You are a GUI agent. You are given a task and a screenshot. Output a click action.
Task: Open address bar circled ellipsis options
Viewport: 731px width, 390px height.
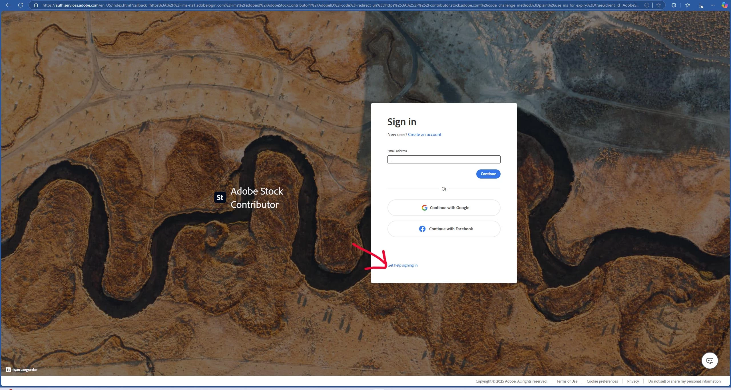tap(647, 5)
